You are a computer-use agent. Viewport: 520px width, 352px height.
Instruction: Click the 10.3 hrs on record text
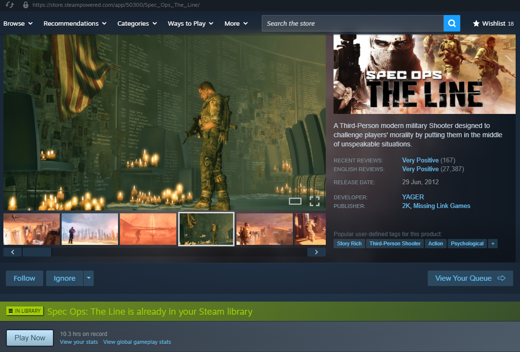click(x=84, y=334)
